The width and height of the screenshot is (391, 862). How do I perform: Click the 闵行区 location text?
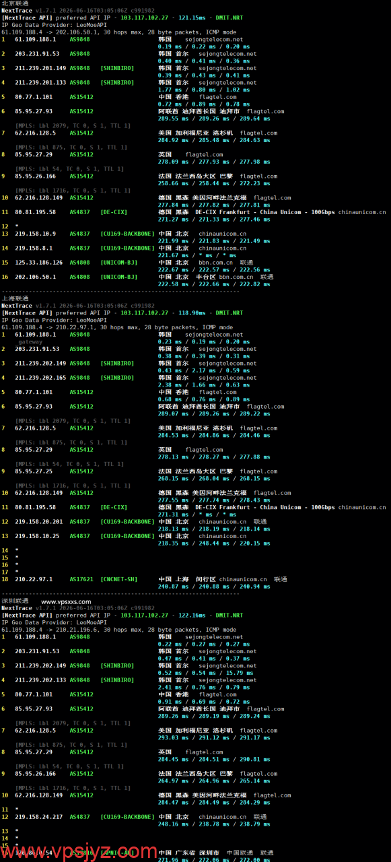[203, 579]
